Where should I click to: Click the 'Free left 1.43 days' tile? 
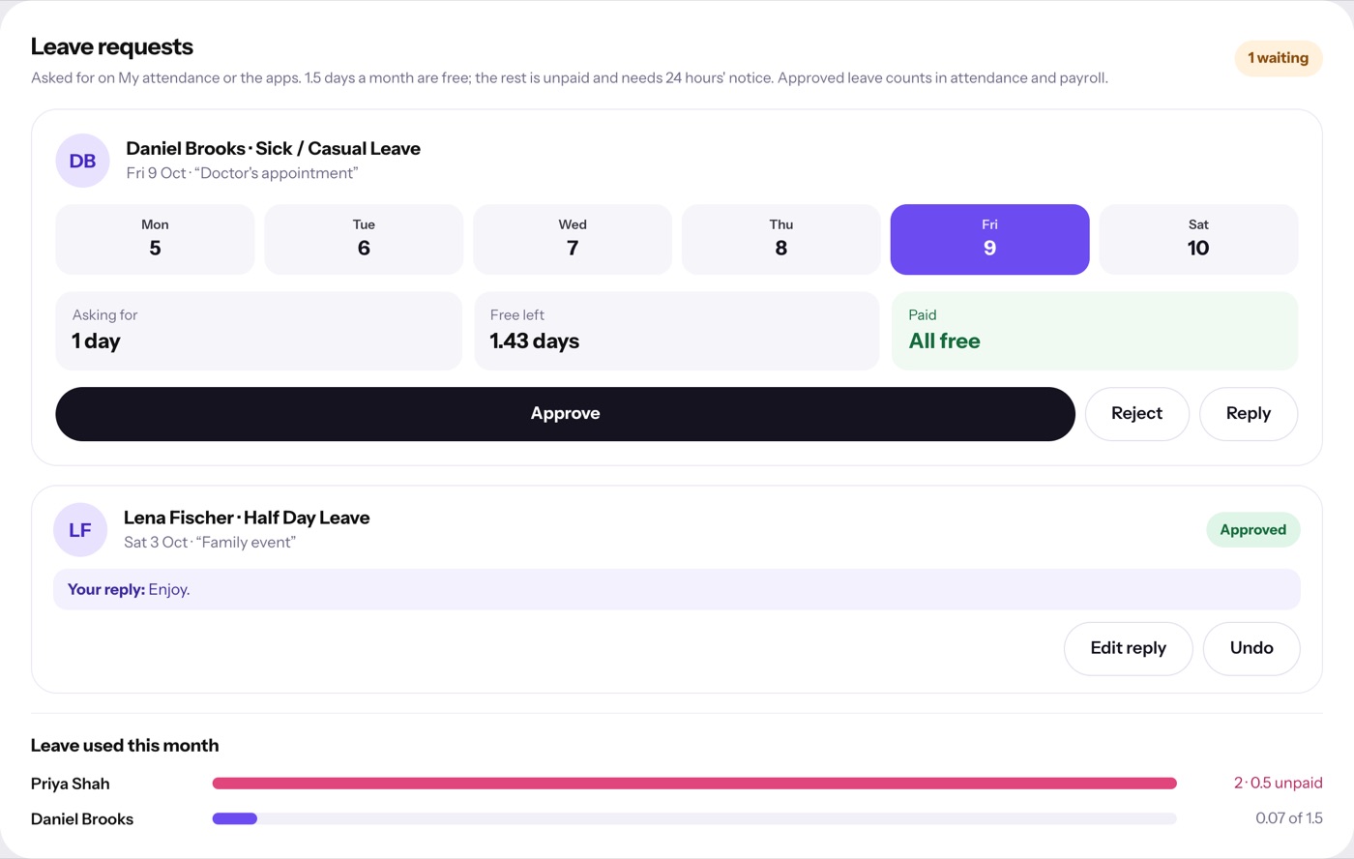tap(676, 331)
